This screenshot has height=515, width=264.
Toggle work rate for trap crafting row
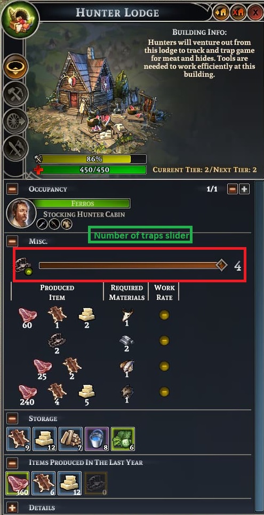(x=164, y=340)
